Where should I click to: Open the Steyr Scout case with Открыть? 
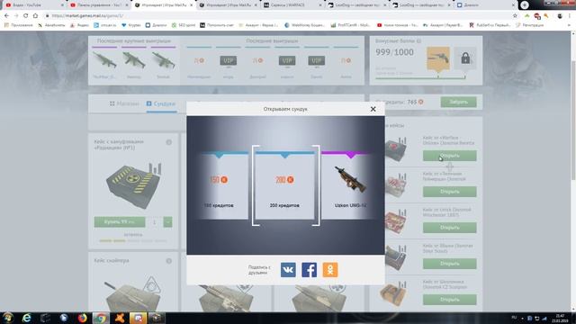450,264
